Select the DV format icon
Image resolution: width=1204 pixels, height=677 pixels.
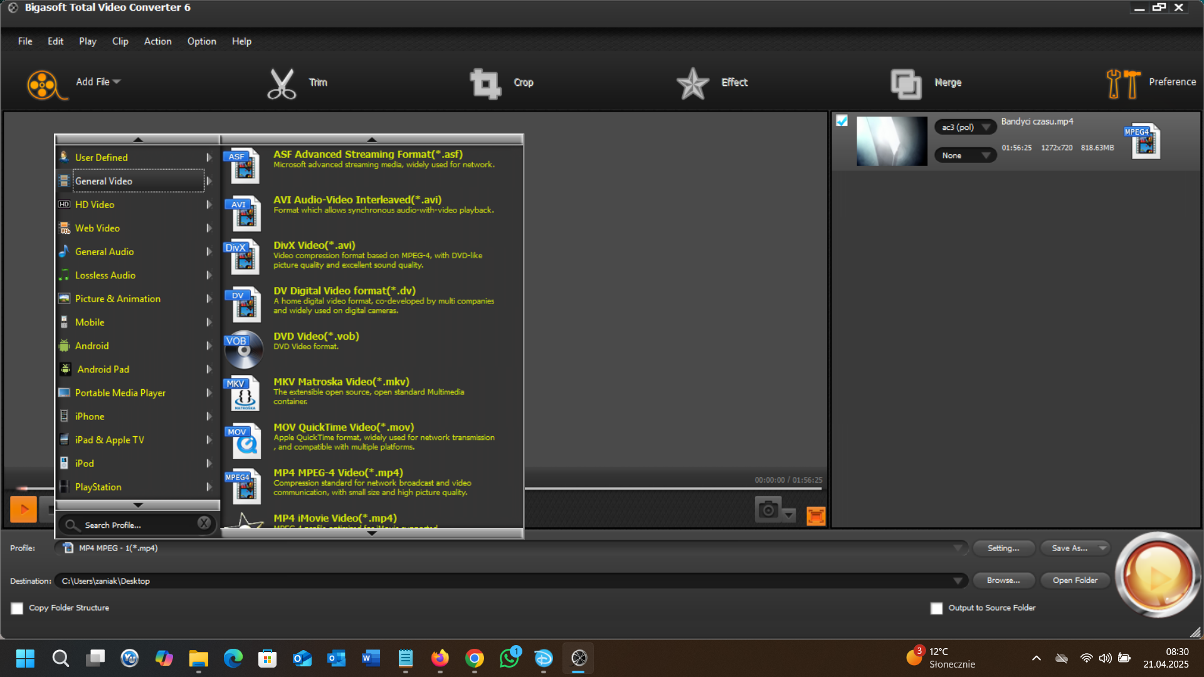(x=243, y=303)
